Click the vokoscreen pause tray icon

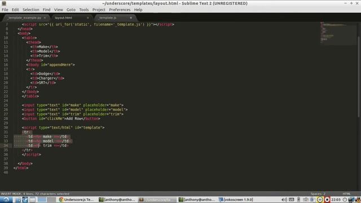320,200
